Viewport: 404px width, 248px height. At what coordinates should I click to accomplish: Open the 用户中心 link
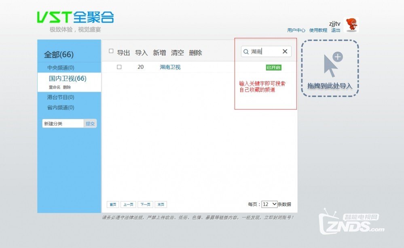tap(296, 30)
